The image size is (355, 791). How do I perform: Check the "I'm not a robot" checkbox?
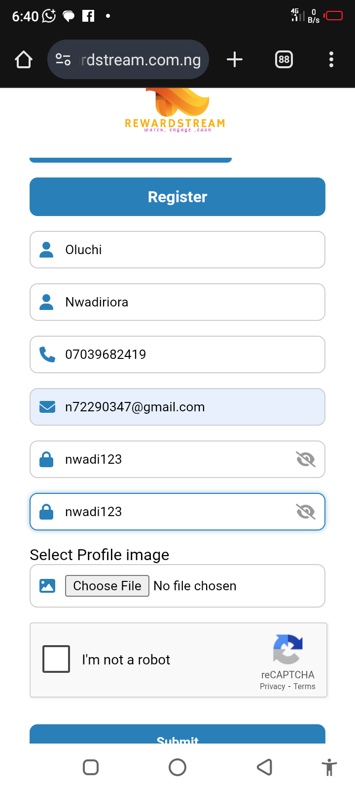(56, 659)
